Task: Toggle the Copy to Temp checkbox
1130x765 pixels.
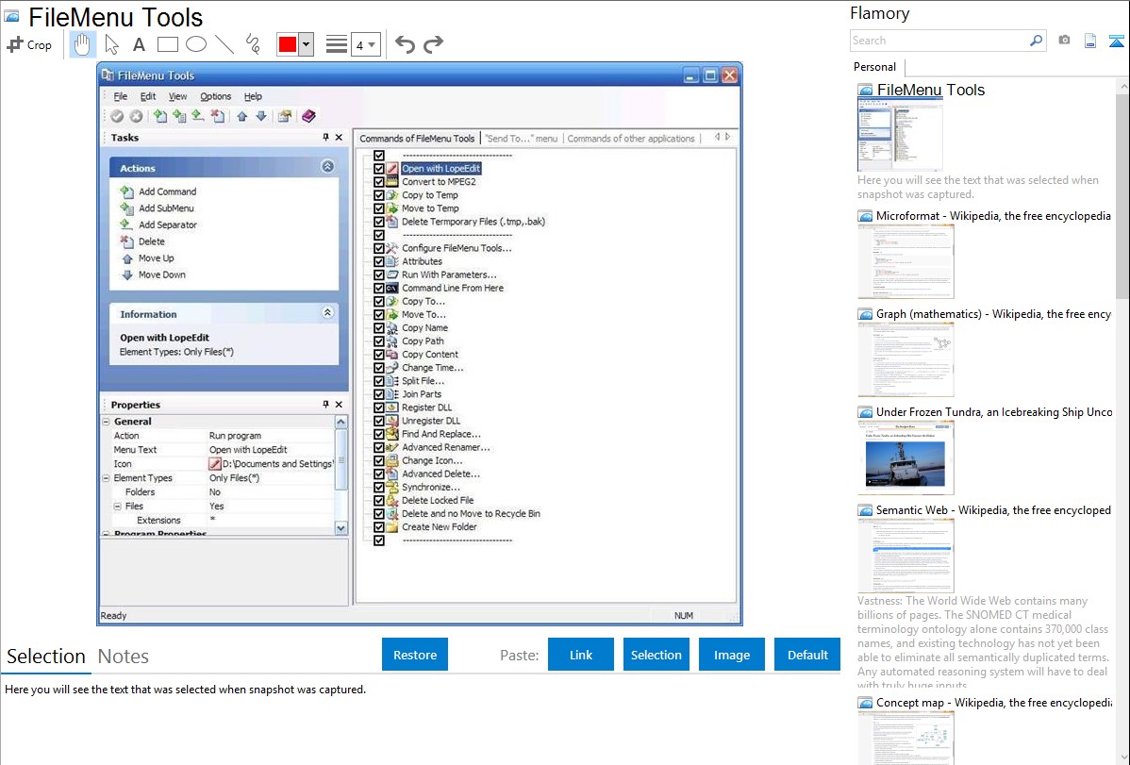Action: (x=379, y=195)
